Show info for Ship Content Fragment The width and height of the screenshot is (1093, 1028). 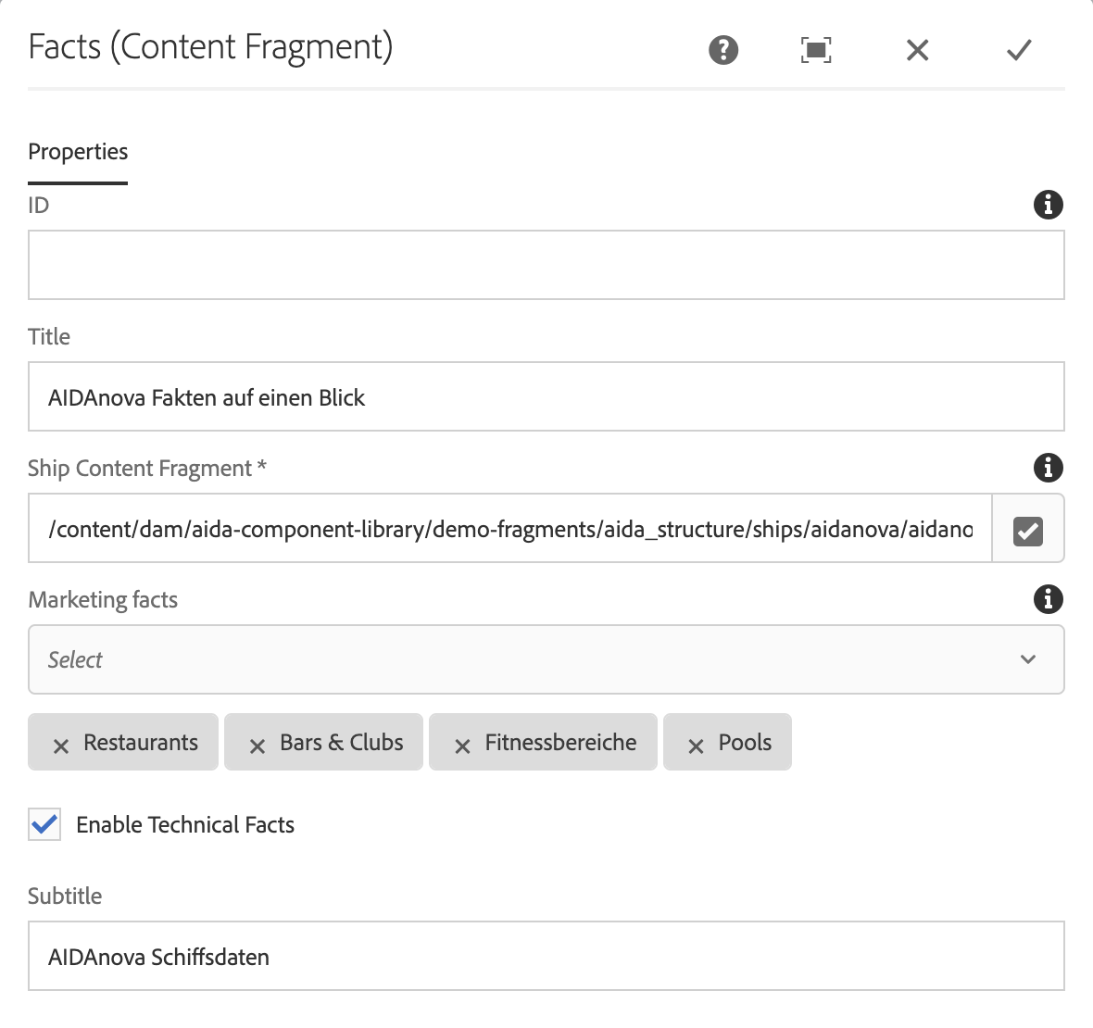[x=1048, y=468]
